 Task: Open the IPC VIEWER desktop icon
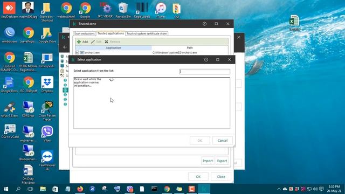tap(106, 10)
